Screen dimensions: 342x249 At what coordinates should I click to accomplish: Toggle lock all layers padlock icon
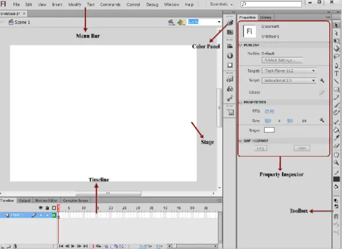coord(47,208)
